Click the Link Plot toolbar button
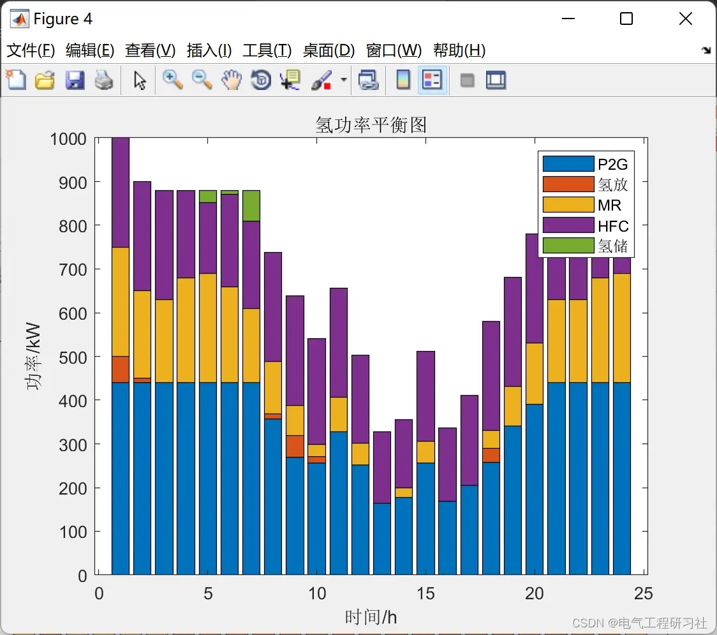717x635 pixels. coord(368,80)
